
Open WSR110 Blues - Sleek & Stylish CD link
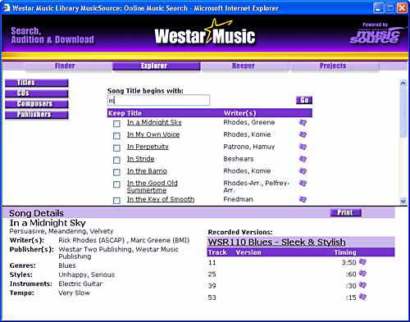pyautogui.click(x=276, y=242)
